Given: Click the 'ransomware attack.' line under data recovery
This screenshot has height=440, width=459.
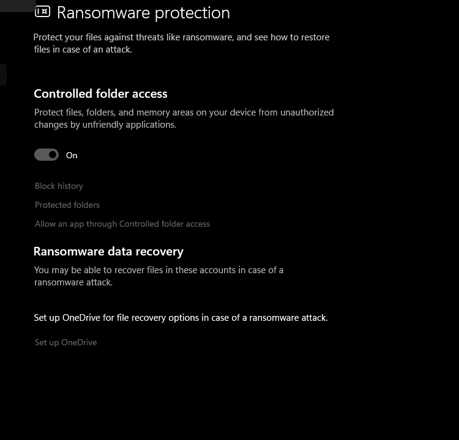Looking at the screenshot, I should click(x=73, y=282).
